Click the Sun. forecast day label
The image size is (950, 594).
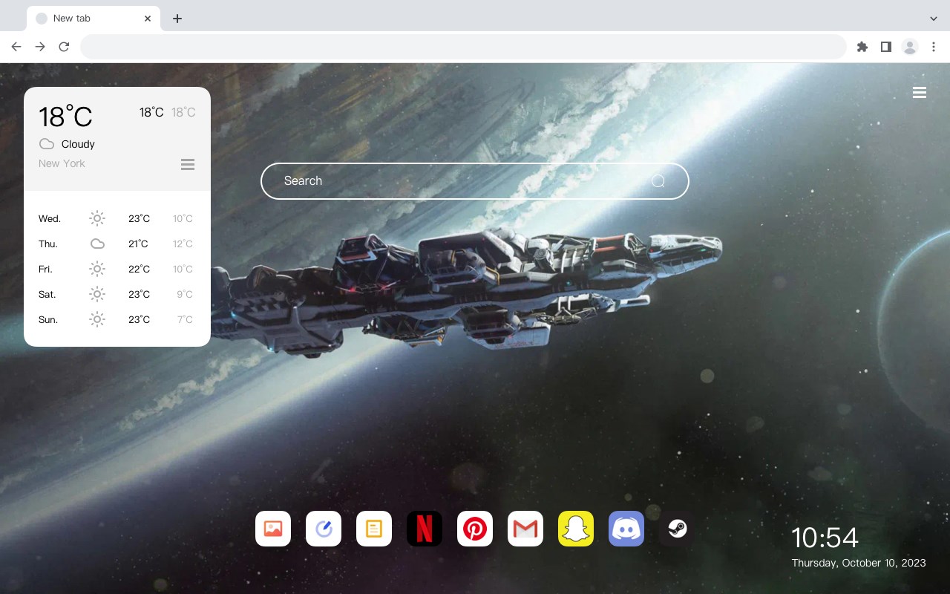tap(48, 319)
